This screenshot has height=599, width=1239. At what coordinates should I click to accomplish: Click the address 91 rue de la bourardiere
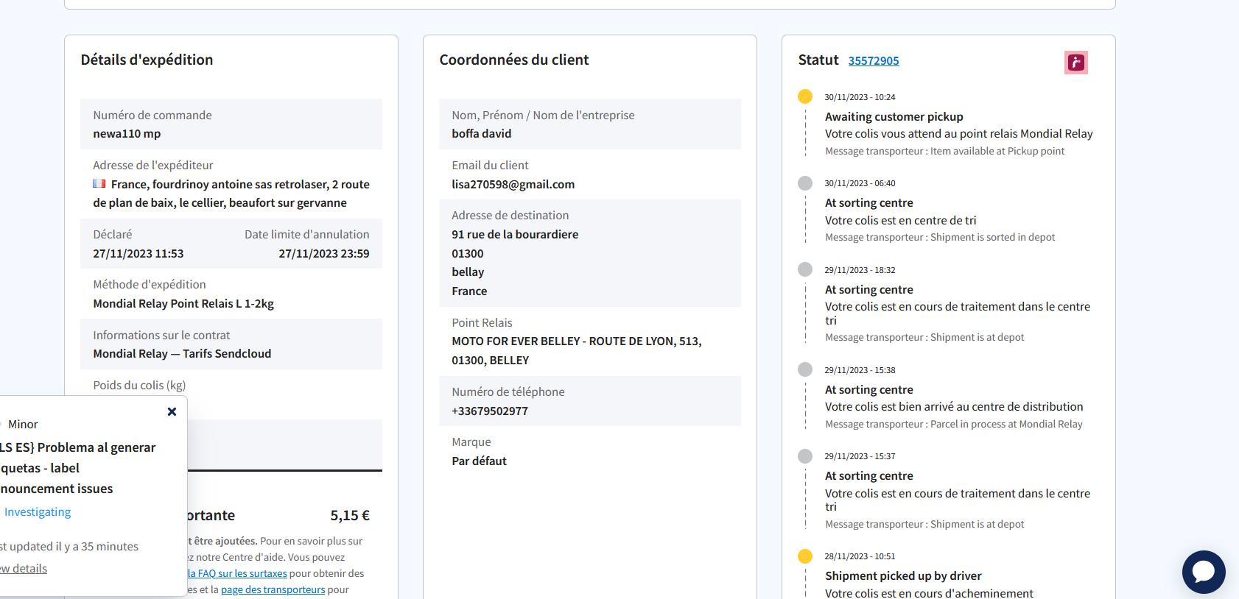[x=515, y=235]
